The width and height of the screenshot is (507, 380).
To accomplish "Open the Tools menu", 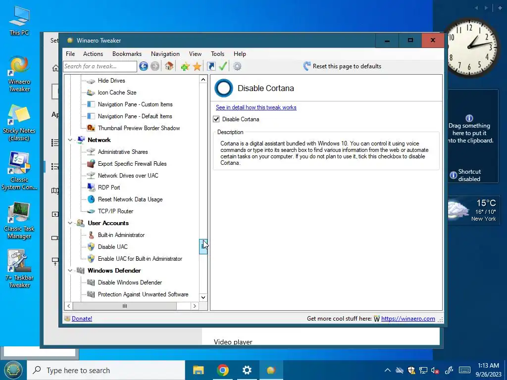I will (x=218, y=54).
